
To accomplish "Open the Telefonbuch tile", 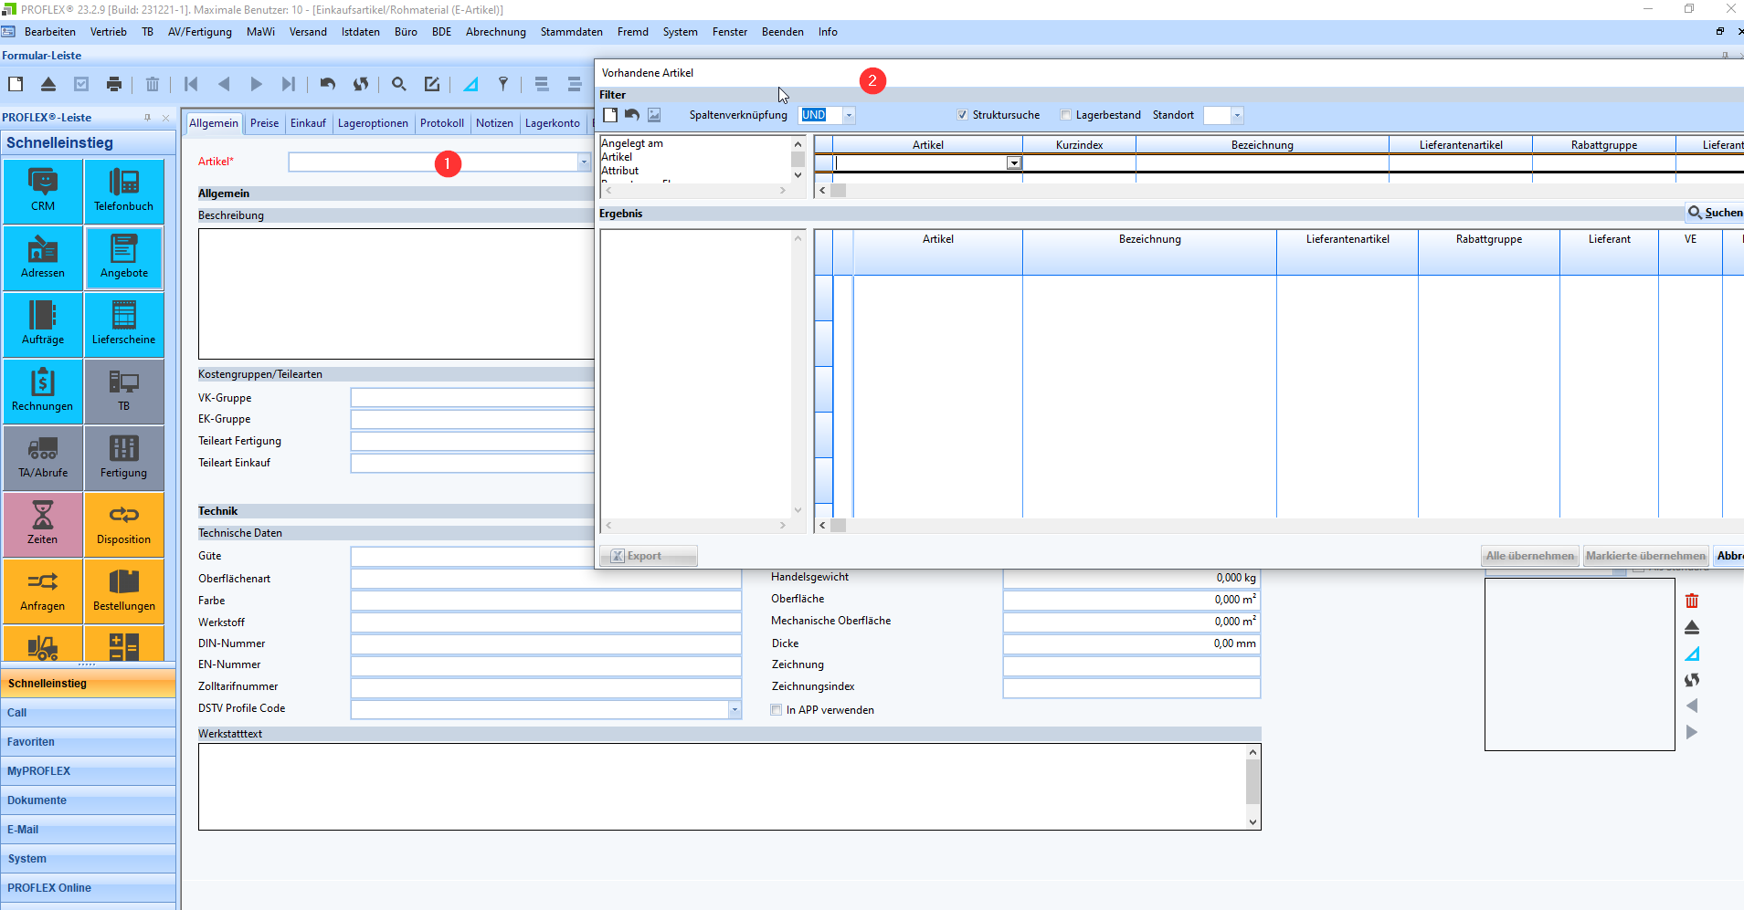I will [123, 191].
